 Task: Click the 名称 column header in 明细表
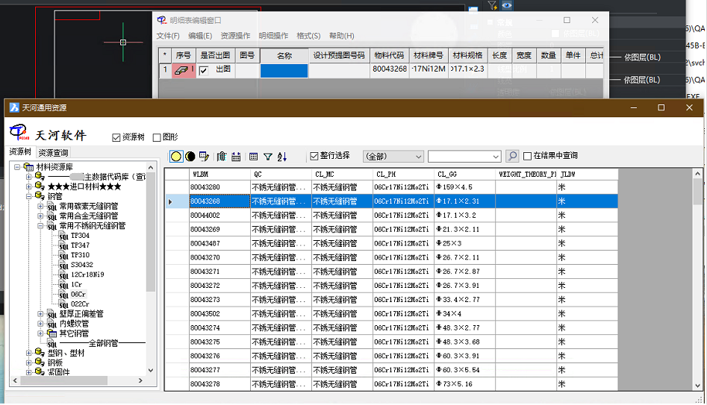click(x=284, y=55)
